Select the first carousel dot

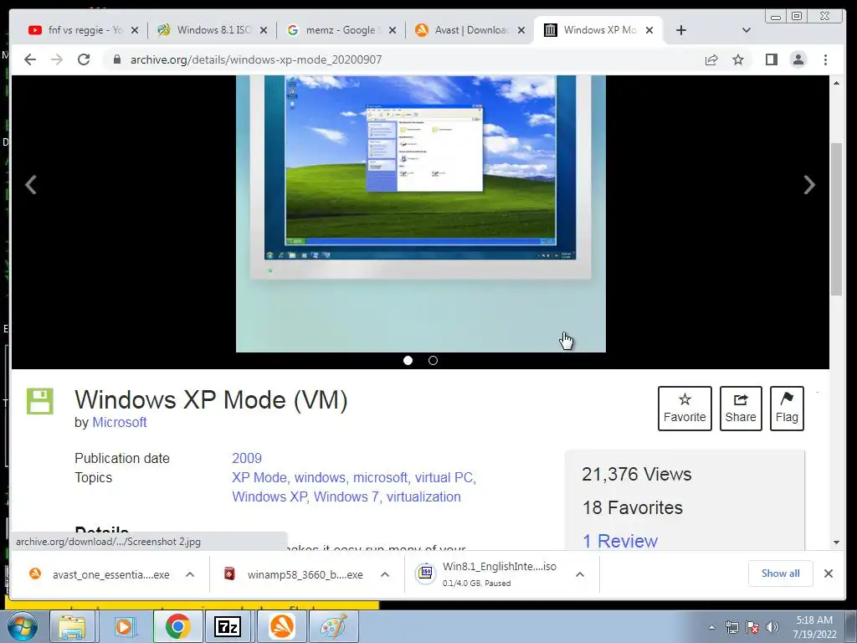point(408,360)
